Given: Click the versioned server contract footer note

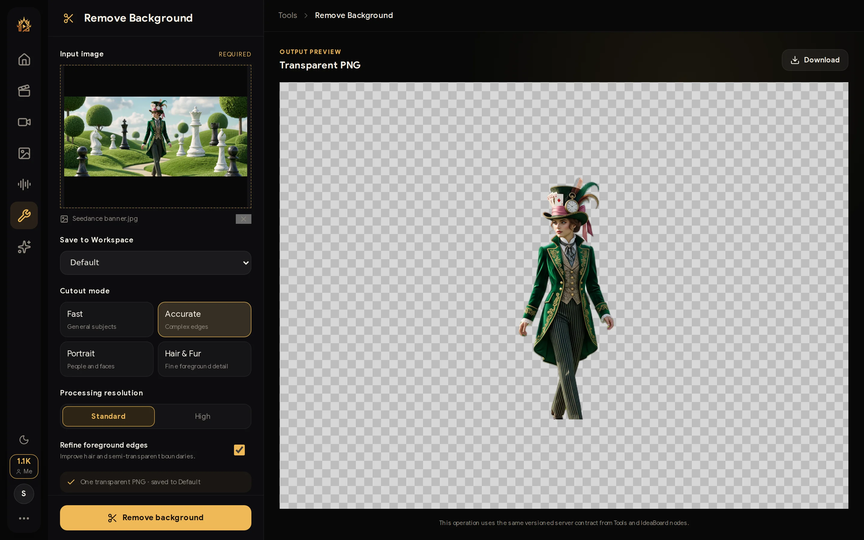Looking at the screenshot, I should click(564, 523).
